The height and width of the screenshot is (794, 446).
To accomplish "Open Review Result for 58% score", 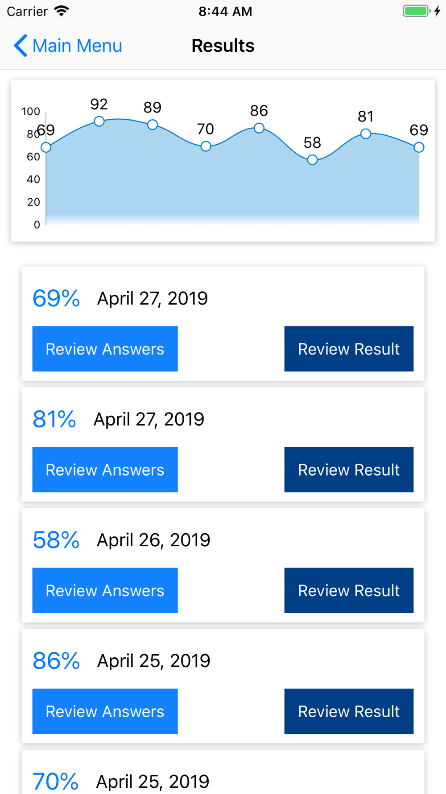I will pos(349,590).
